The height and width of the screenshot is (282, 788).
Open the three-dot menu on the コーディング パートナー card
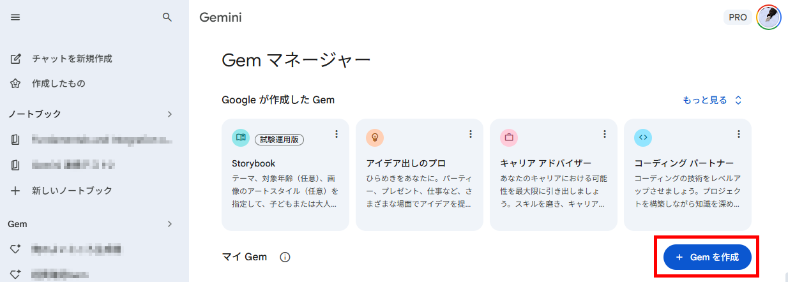(x=738, y=134)
